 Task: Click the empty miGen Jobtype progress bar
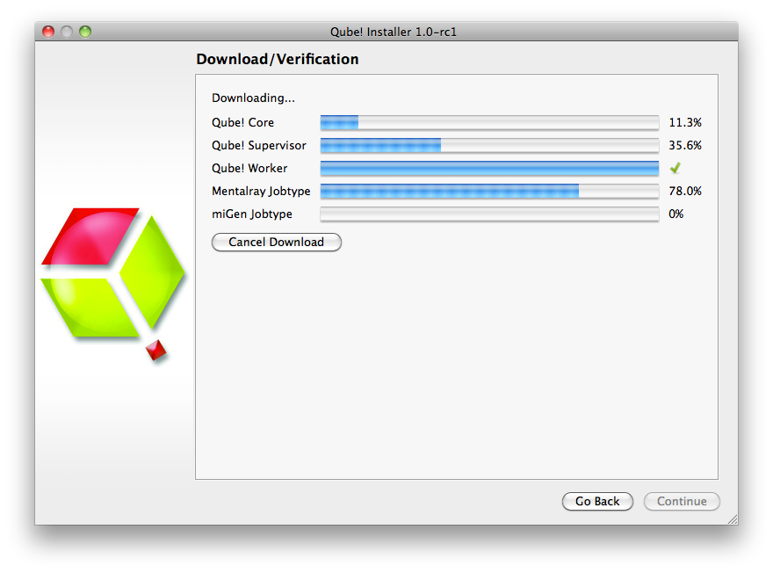tap(489, 214)
